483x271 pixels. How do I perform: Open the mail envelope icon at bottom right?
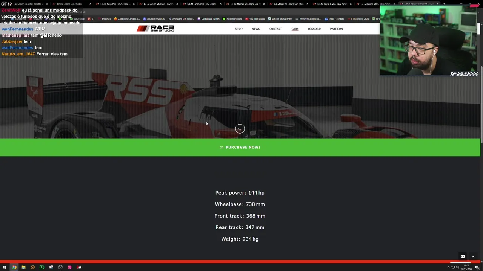463,257
